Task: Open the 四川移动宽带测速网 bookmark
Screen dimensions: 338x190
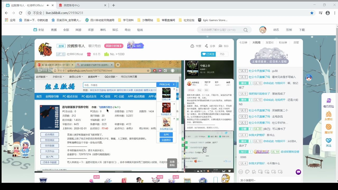Action: [x=100, y=20]
